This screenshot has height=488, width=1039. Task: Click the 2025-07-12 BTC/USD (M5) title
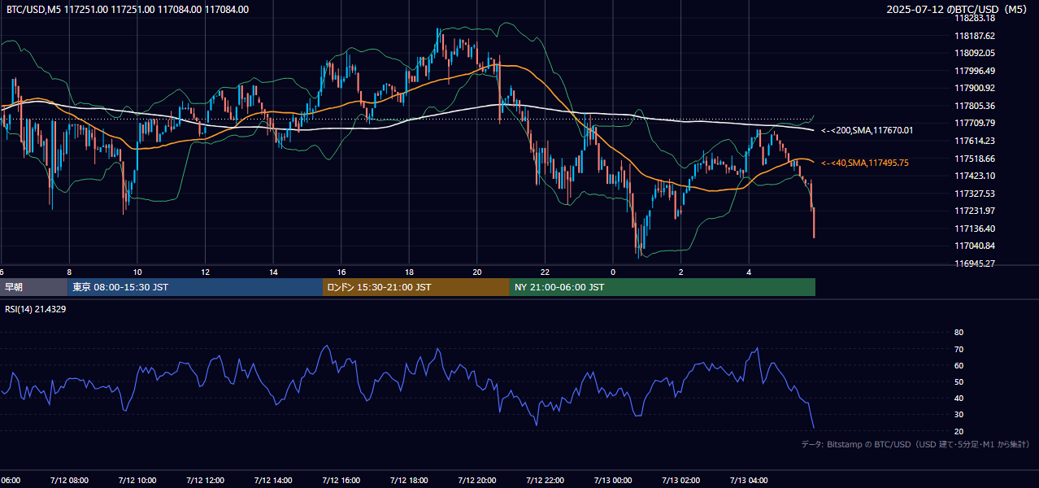coord(958,10)
